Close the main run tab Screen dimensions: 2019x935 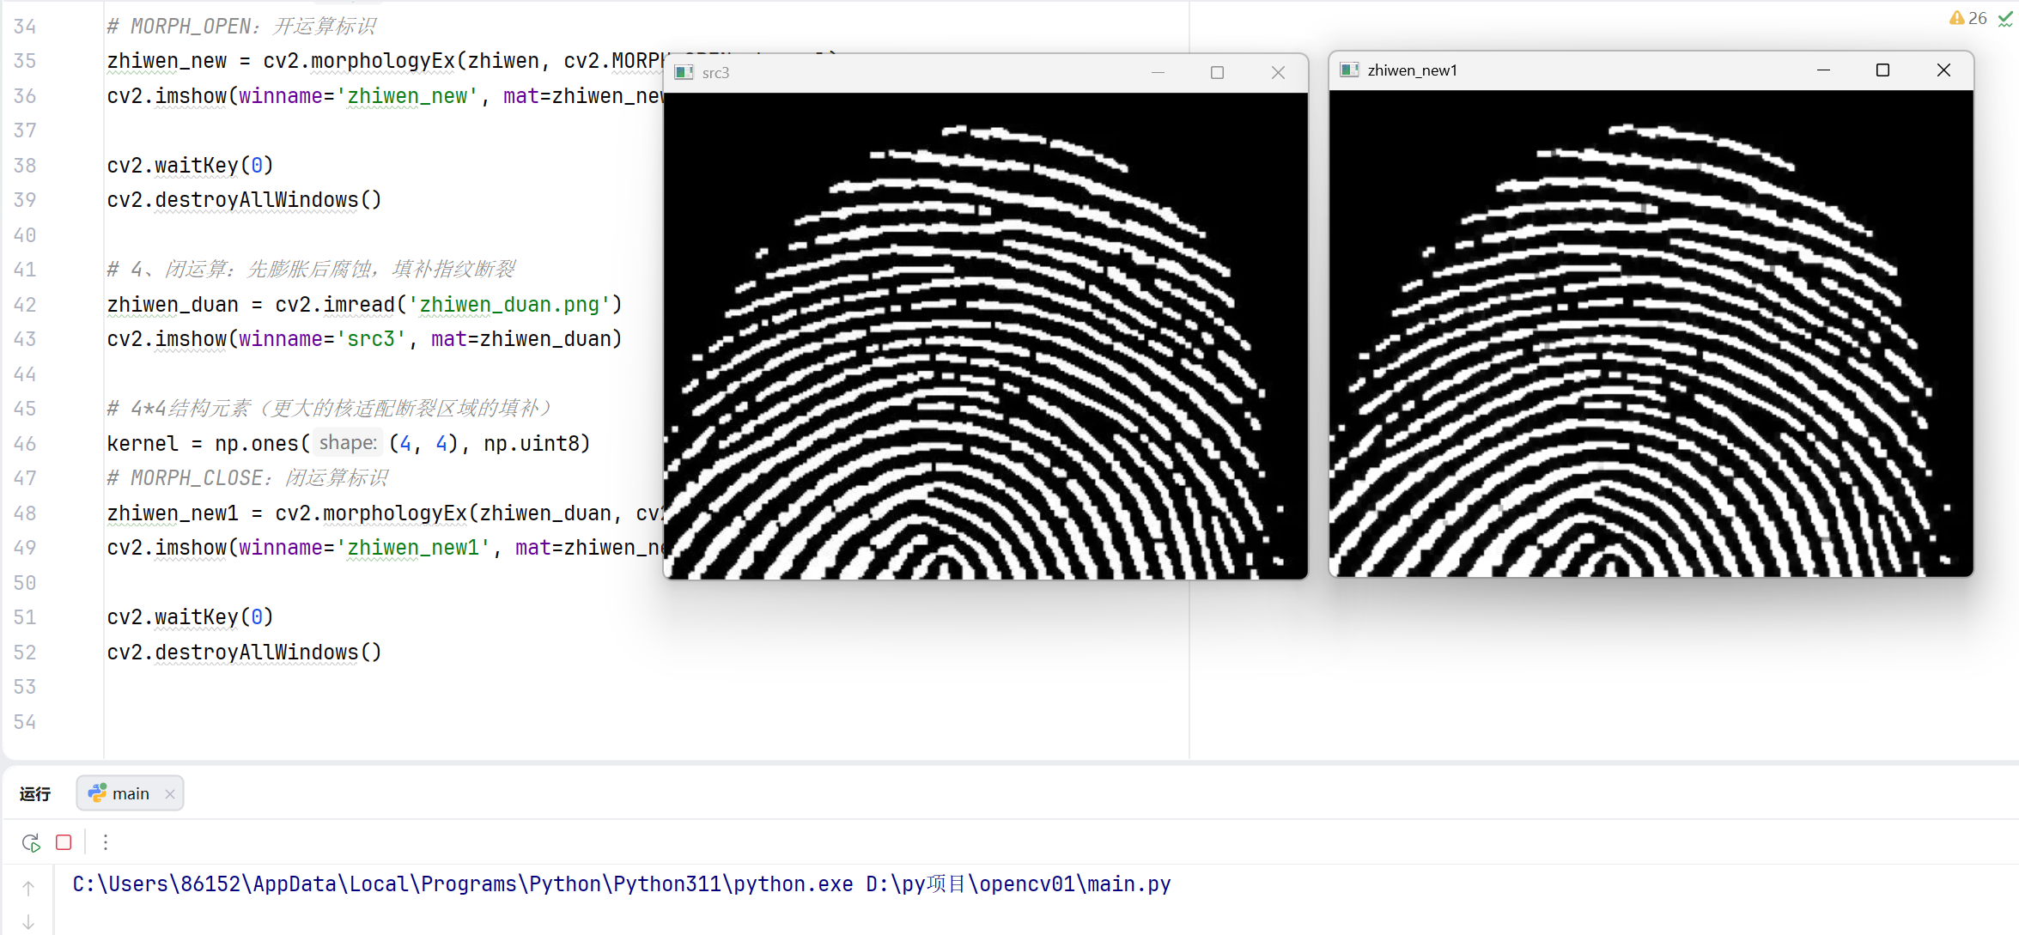pyautogui.click(x=170, y=793)
